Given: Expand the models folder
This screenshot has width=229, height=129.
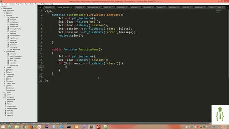Looking at the screenshot, I should (5, 81).
